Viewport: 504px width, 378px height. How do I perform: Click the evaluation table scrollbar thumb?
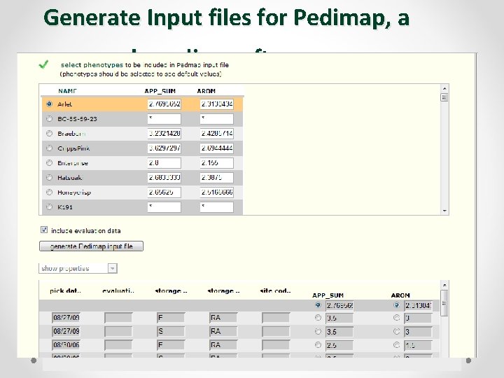(444, 303)
